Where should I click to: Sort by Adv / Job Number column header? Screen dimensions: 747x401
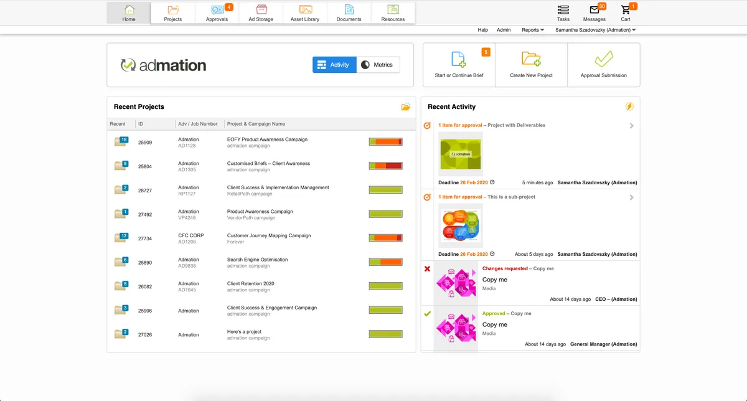[198, 124]
